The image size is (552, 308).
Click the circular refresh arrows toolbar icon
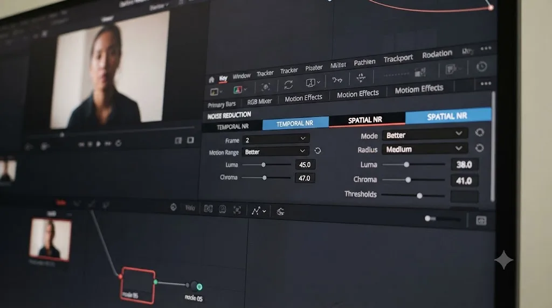coord(288,85)
